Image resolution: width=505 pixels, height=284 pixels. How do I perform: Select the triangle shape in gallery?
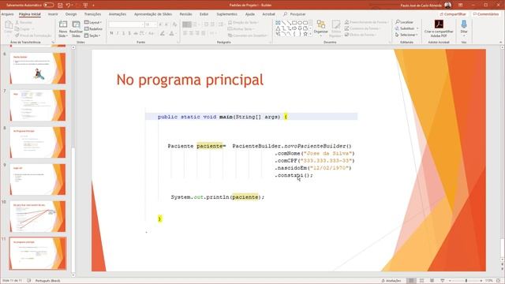[x=278, y=28]
